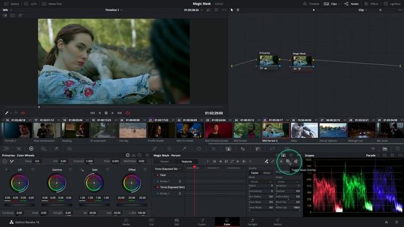Click the Lift black point picker crosshair
The width and height of the screenshot is (404, 227).
point(7,170)
